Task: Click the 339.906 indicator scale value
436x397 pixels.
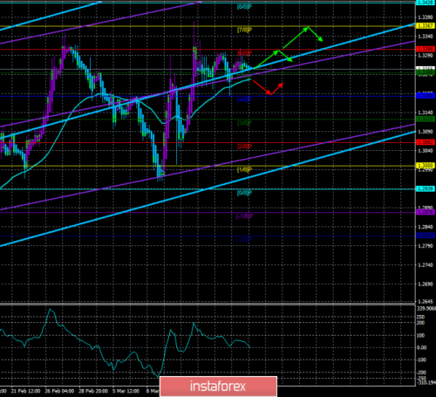Action: 426,309
